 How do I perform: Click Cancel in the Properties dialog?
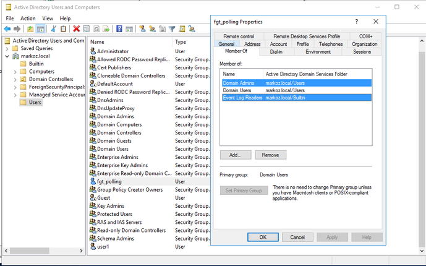click(x=297, y=237)
